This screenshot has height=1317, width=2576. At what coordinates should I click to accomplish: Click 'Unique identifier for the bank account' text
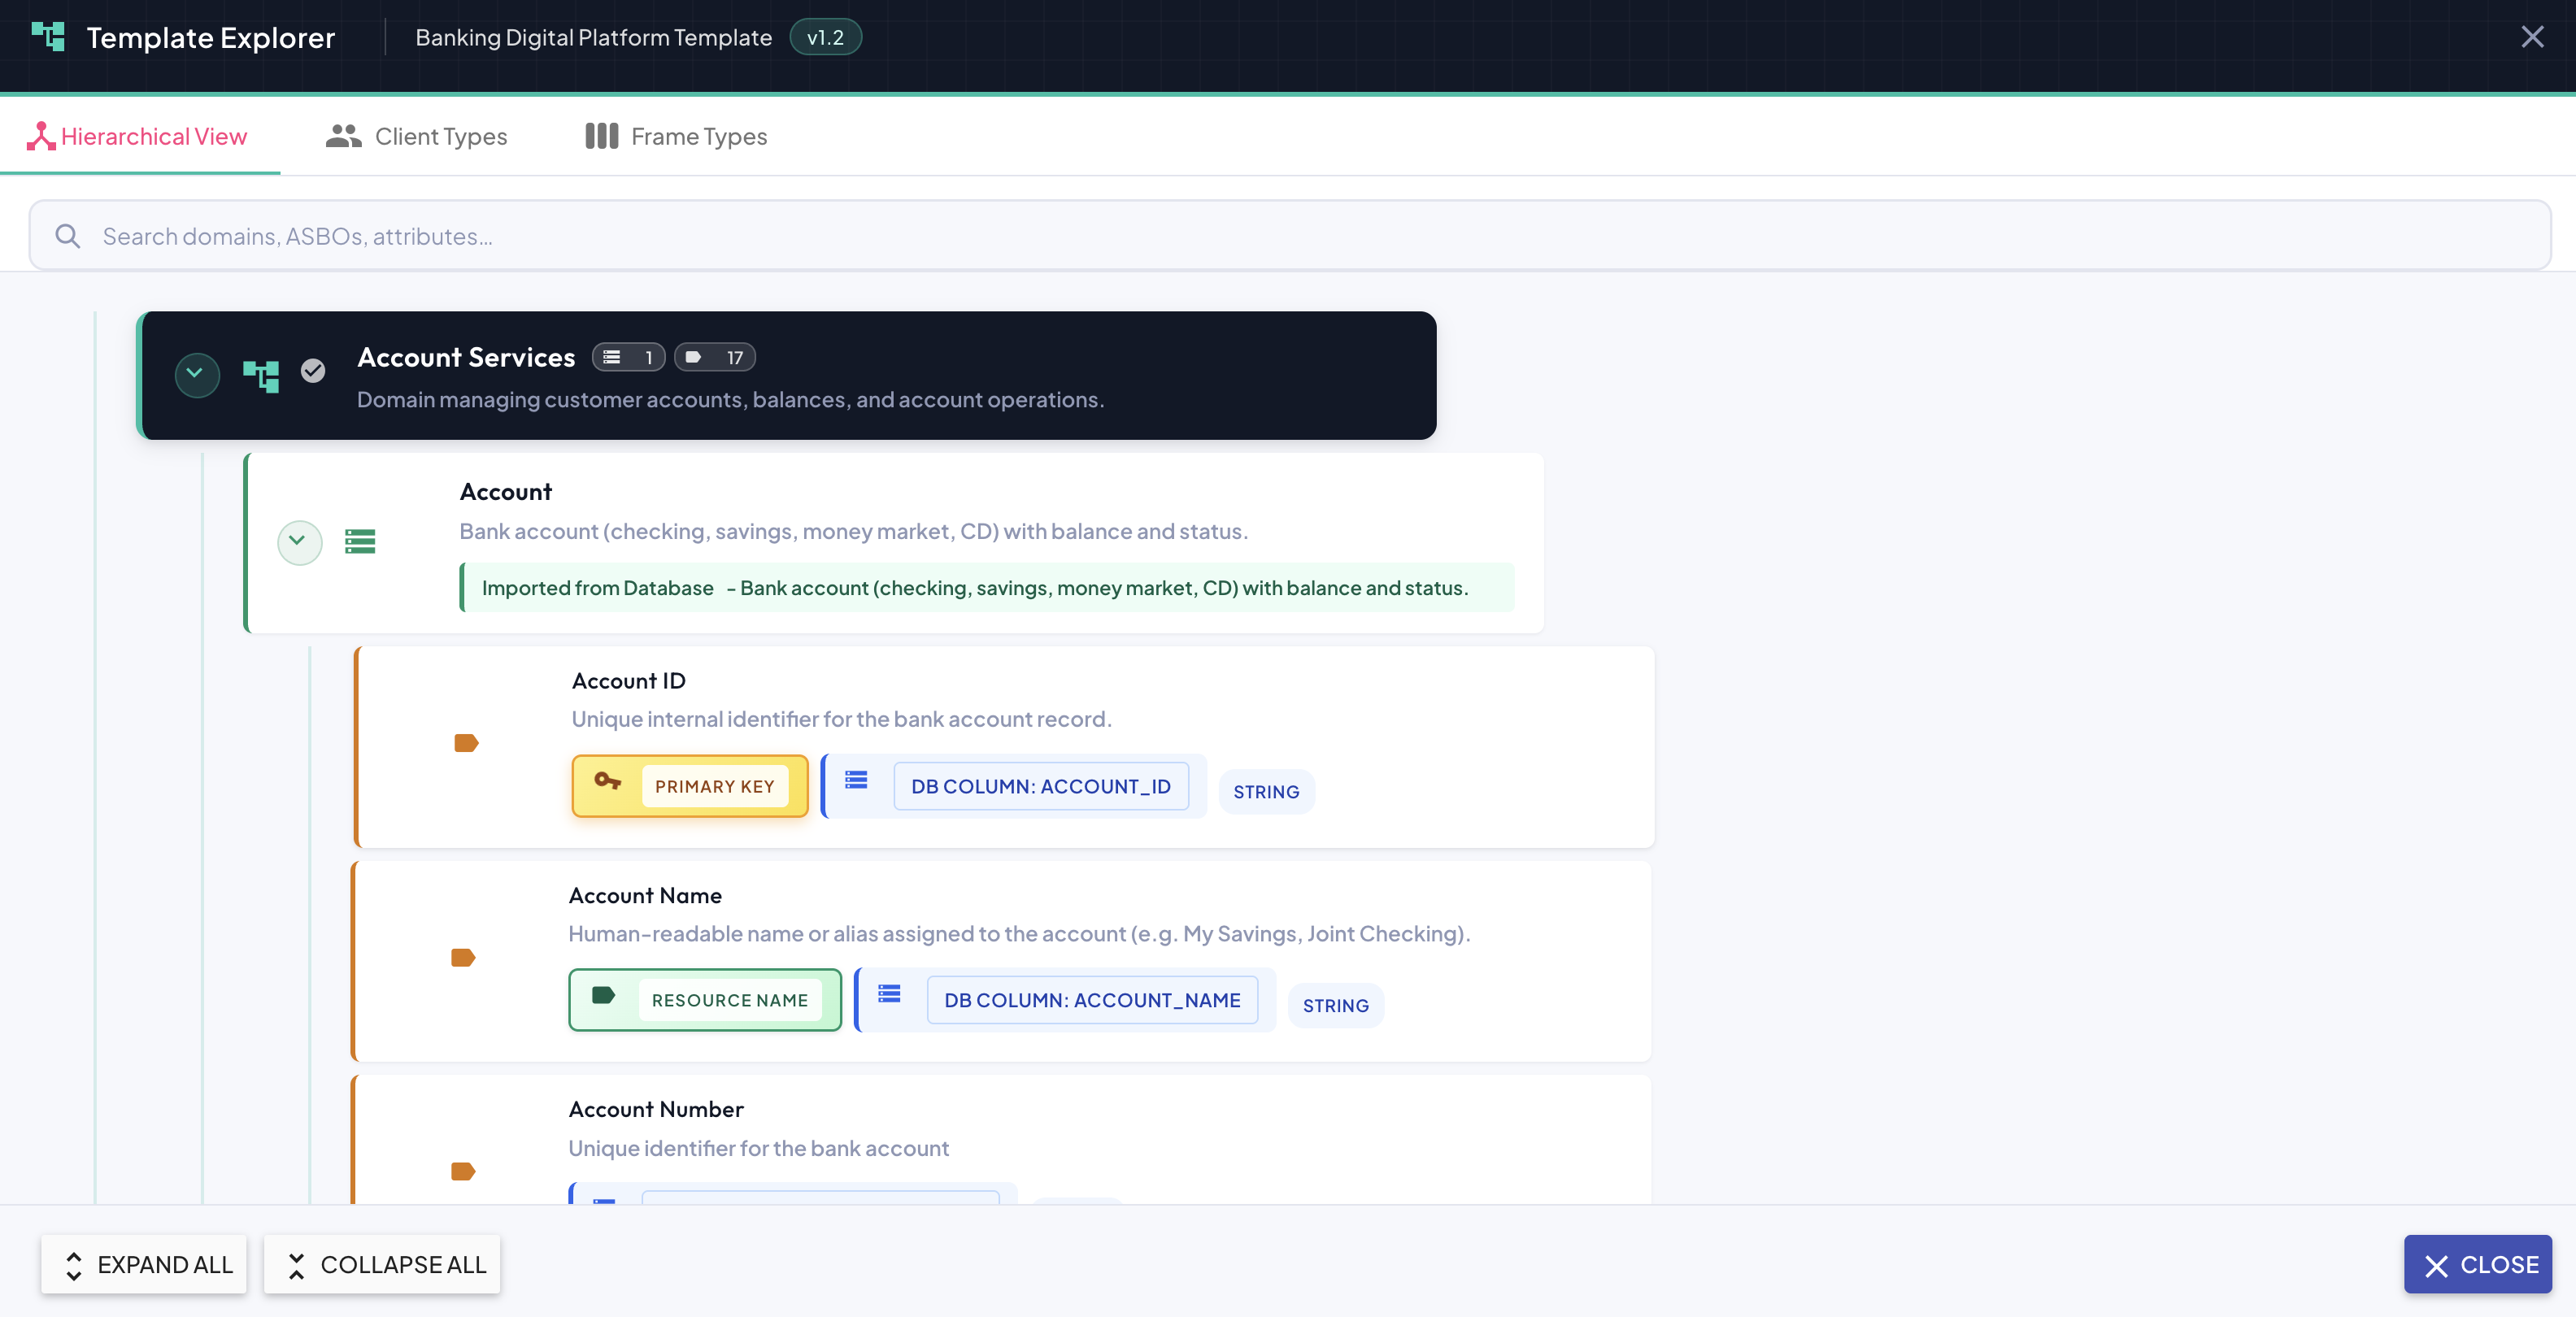coord(758,1148)
